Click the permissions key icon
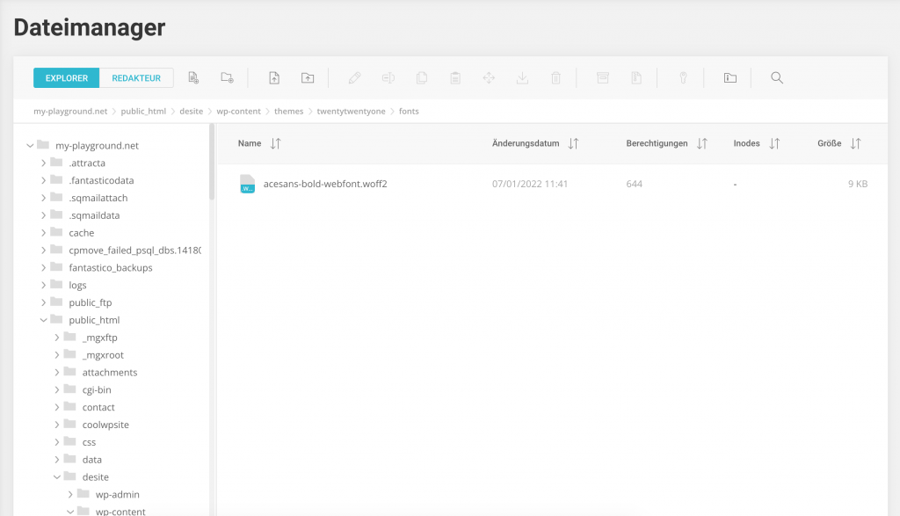The height and width of the screenshot is (516, 900). click(683, 77)
